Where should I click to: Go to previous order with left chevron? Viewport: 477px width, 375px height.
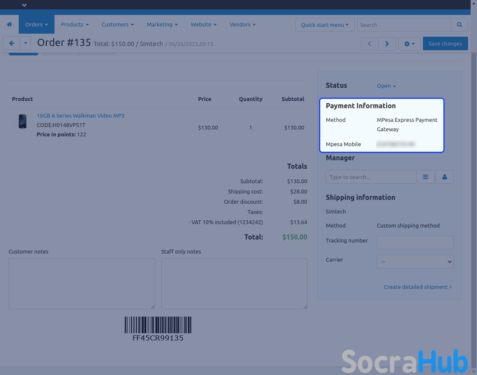[369, 43]
